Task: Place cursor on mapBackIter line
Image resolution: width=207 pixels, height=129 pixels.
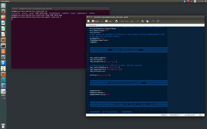Action: (x=96, y=91)
